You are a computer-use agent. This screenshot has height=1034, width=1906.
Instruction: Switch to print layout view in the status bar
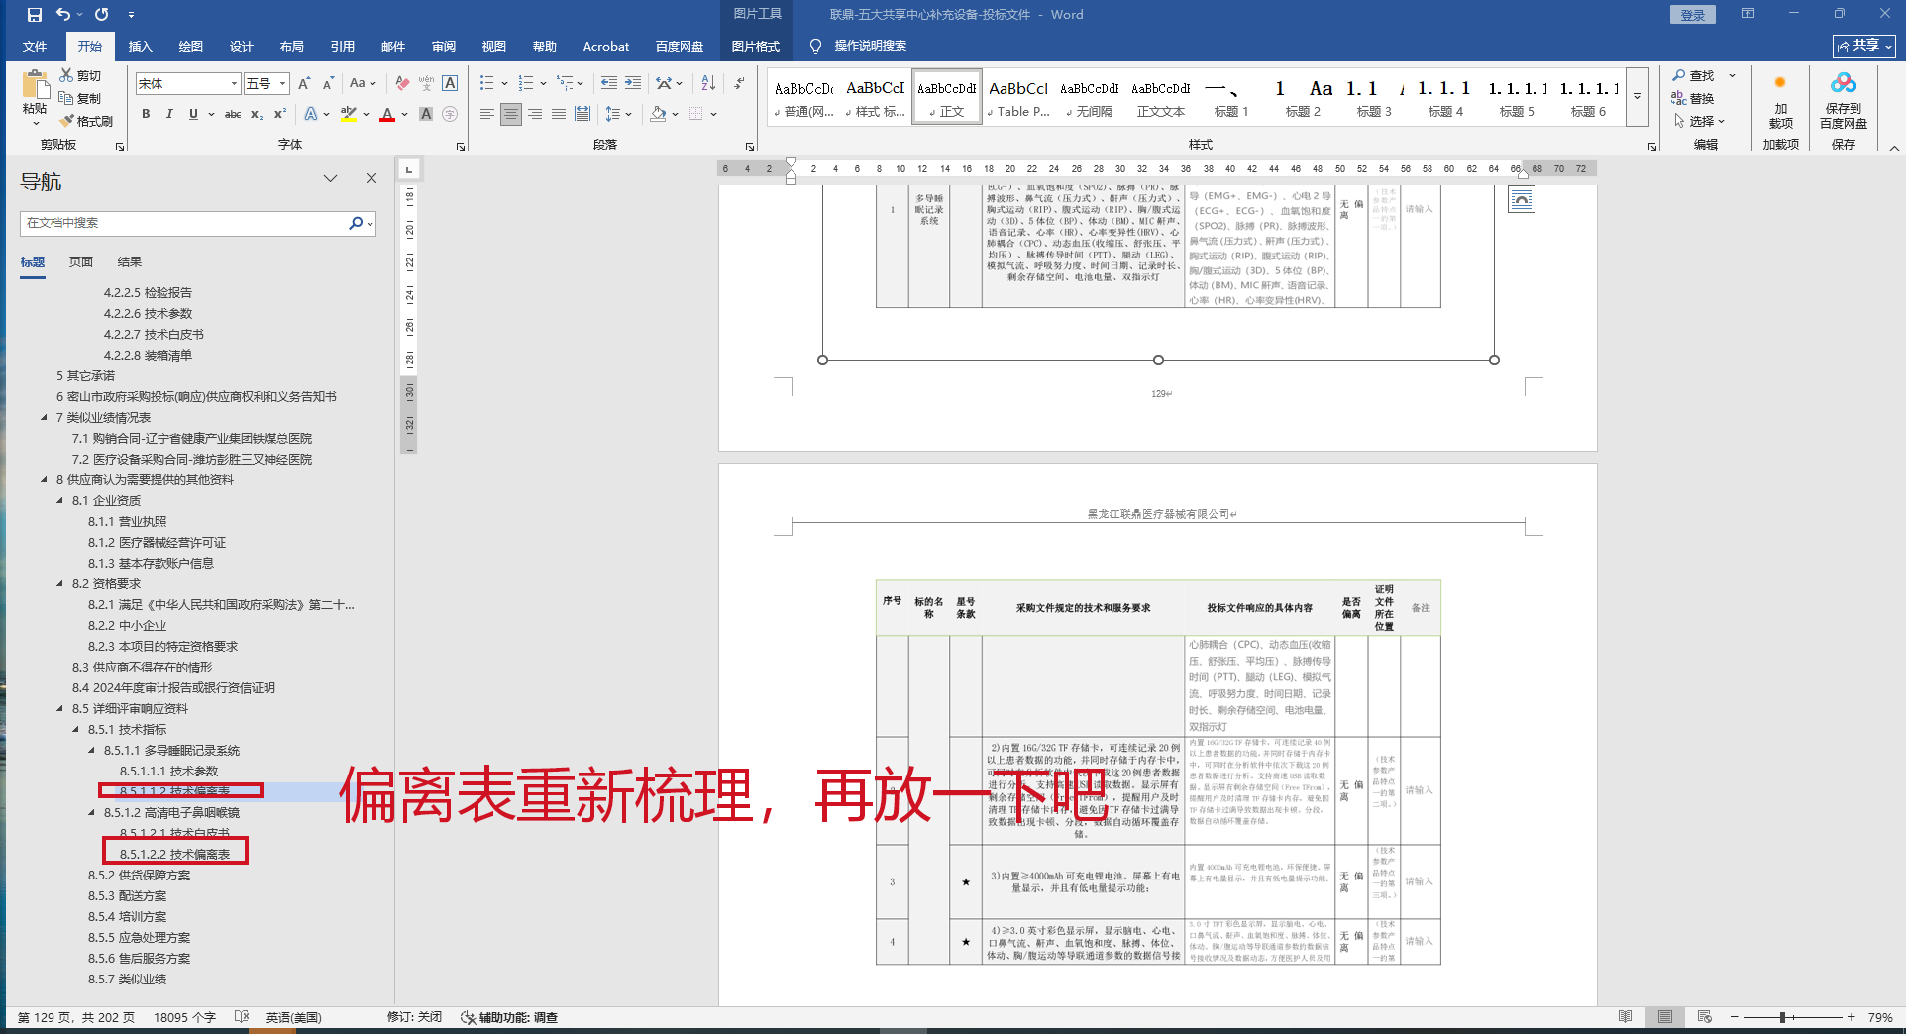pyautogui.click(x=1665, y=1017)
